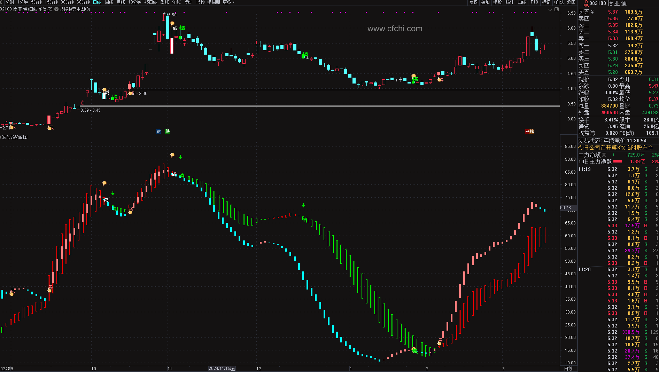The height and width of the screenshot is (372, 659).
Task: Click the red 10日主力净额 bar
Action: coord(618,161)
